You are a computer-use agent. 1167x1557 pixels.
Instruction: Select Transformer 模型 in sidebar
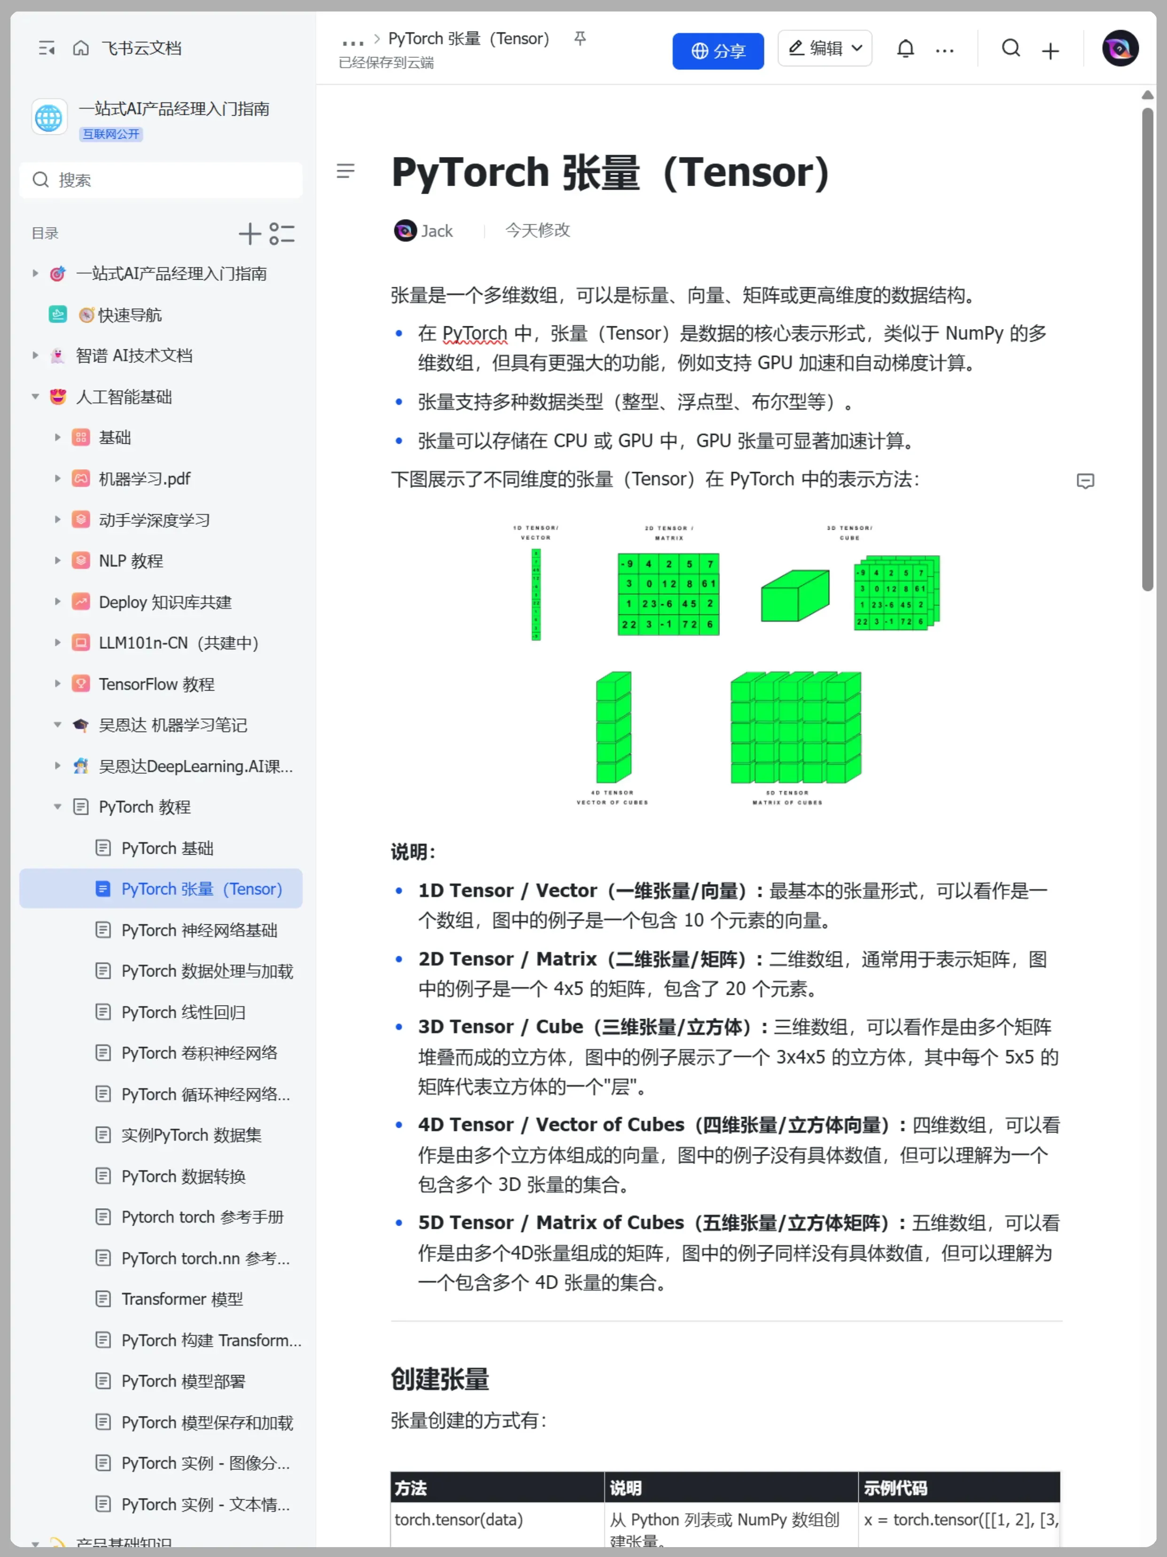[181, 1298]
